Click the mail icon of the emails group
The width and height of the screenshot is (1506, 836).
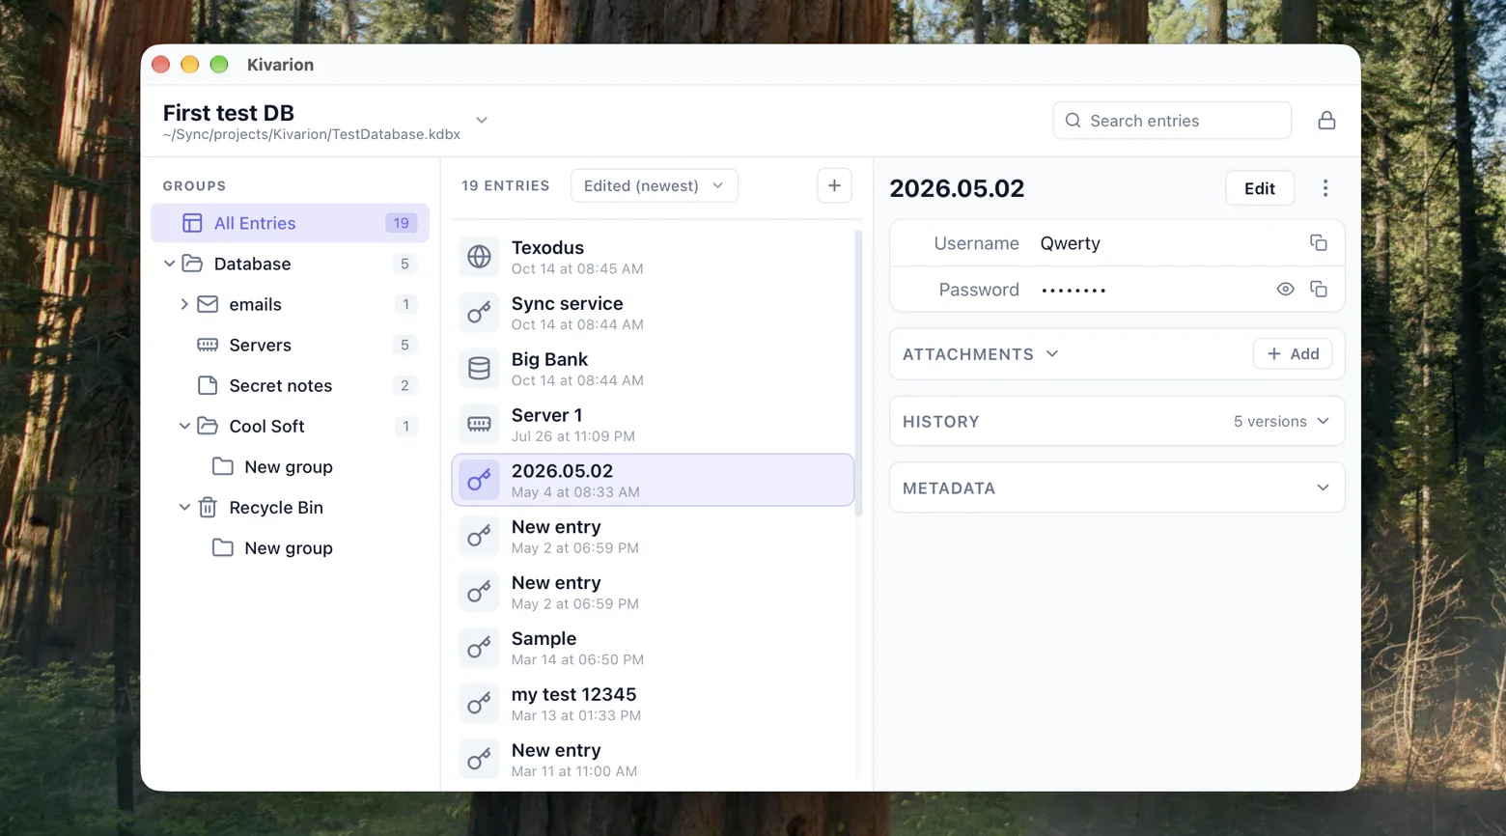(x=208, y=304)
